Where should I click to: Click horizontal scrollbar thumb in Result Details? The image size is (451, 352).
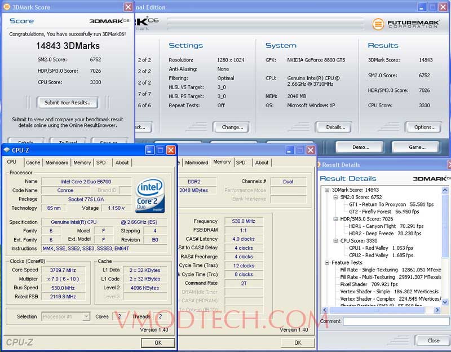(377, 310)
